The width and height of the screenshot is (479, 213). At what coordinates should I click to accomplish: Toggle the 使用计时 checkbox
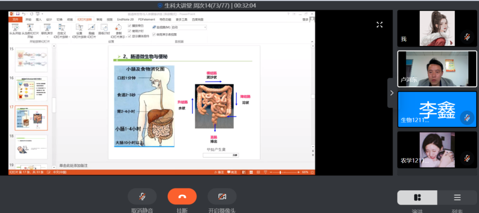click(x=130, y=31)
